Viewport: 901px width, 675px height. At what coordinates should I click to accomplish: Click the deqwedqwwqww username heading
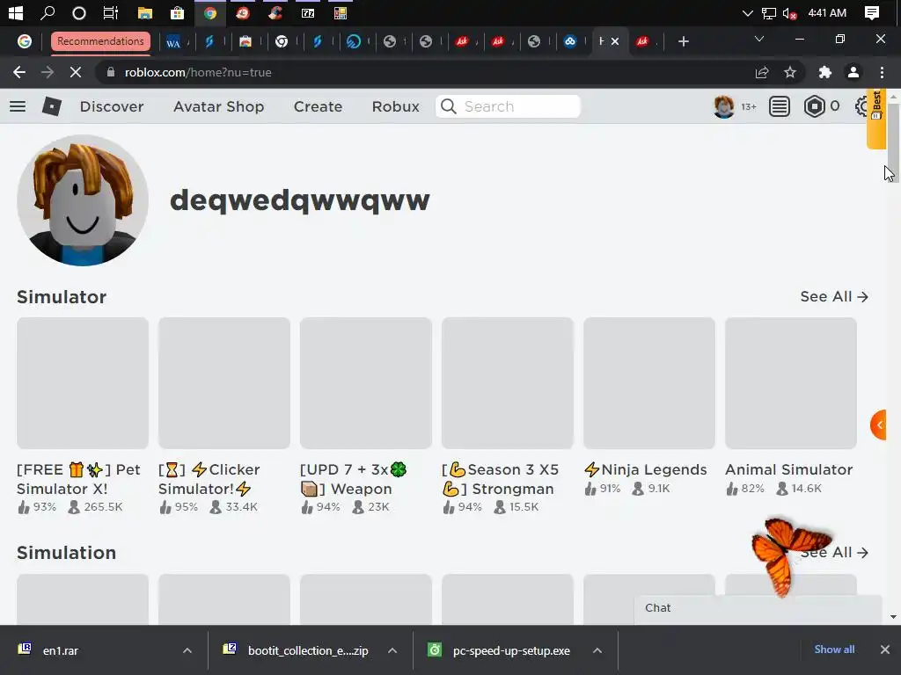(300, 200)
